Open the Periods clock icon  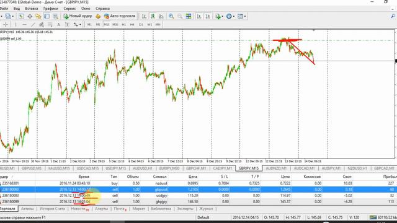click(x=229, y=16)
